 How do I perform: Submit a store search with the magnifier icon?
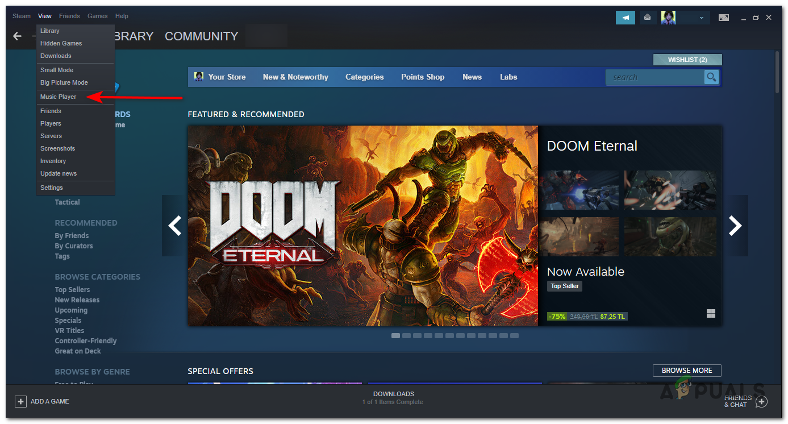point(711,77)
